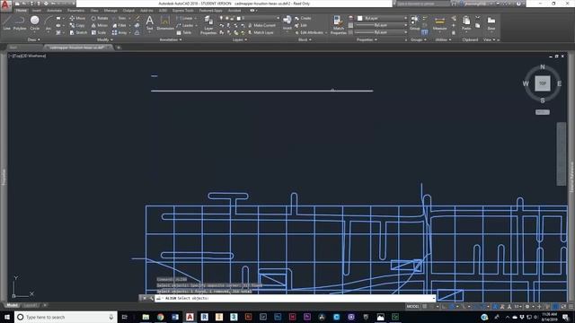Activate the Rotate command
The height and width of the screenshot is (323, 575).
click(100, 18)
